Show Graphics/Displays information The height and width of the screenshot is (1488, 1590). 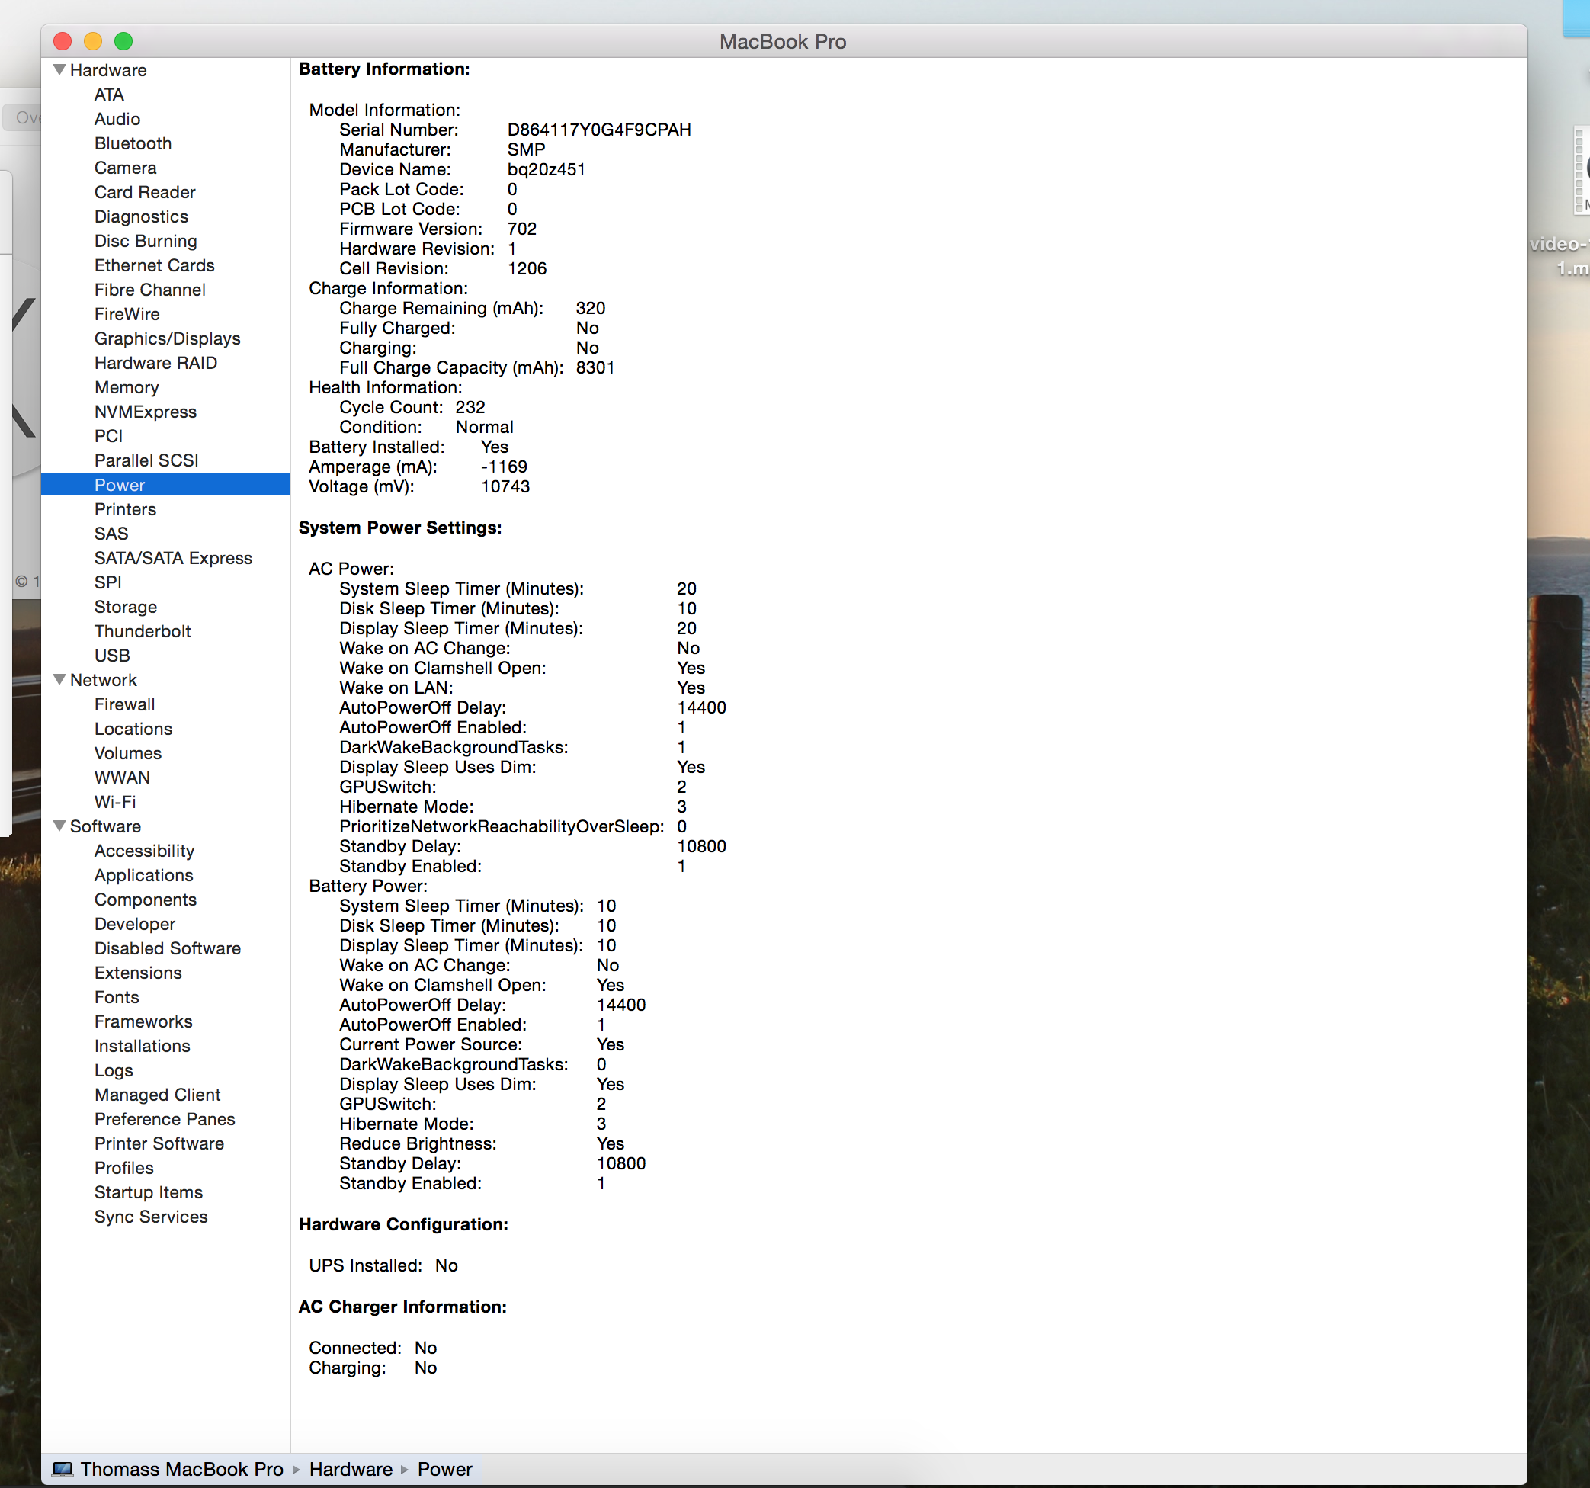167,338
